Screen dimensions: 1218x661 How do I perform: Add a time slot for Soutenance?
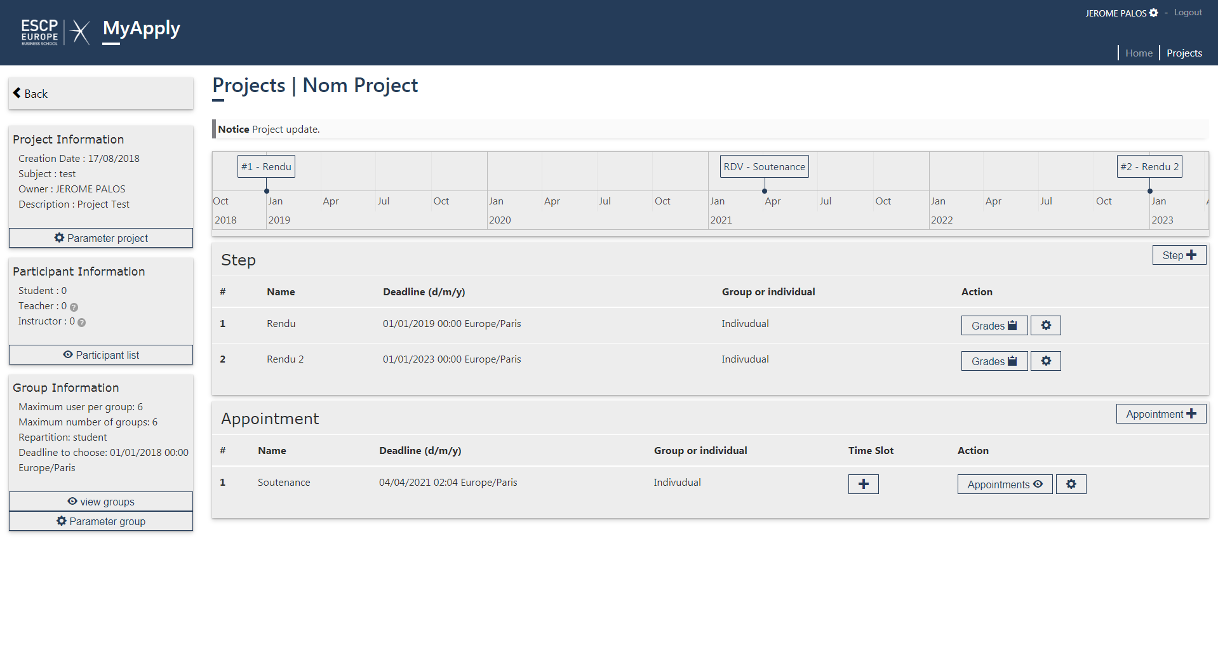coord(863,484)
